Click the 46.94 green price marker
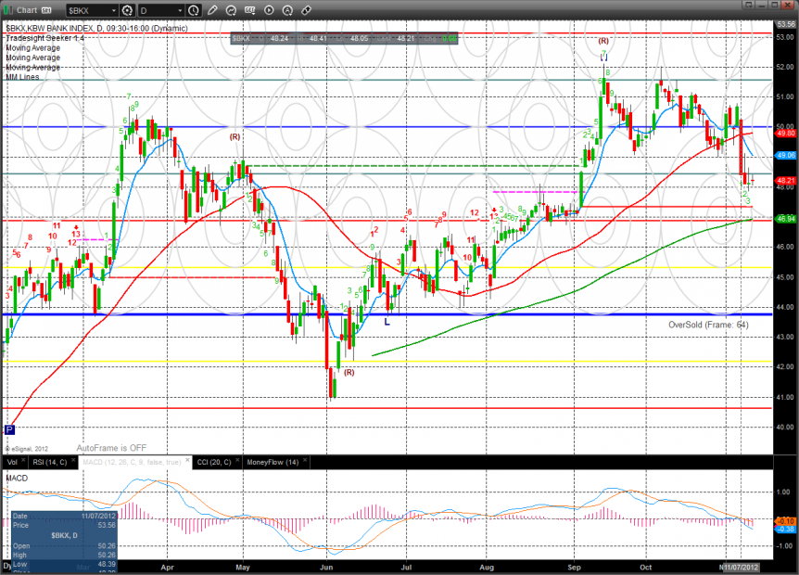 point(785,219)
